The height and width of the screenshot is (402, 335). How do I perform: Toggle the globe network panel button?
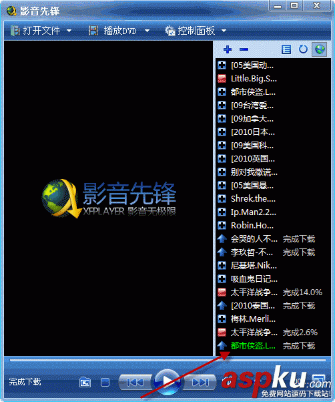click(320, 49)
